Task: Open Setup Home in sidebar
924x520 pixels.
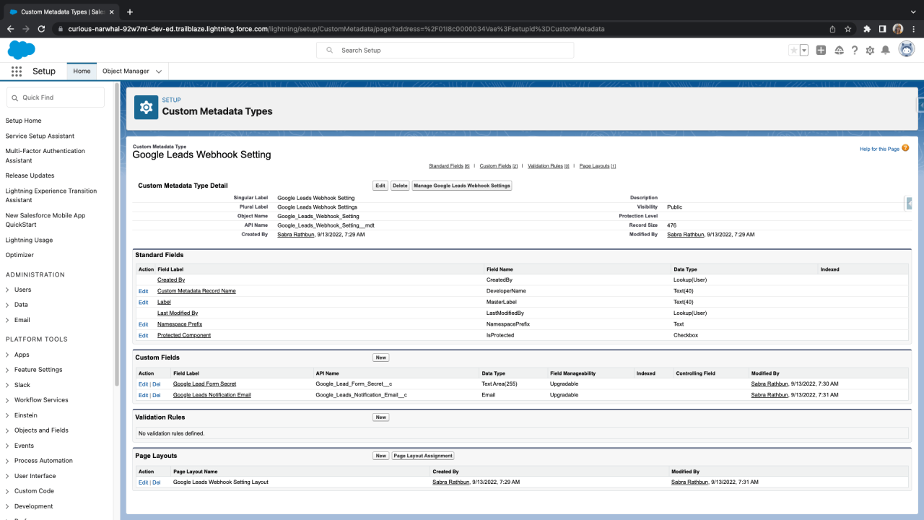Action: [x=23, y=121]
